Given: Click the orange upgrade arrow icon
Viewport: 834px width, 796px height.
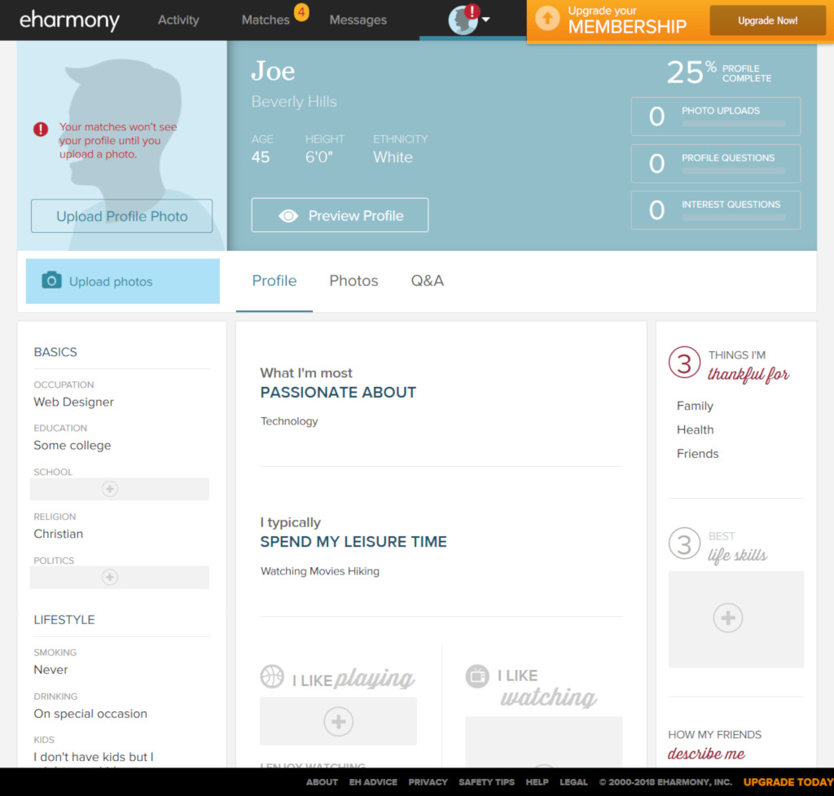Looking at the screenshot, I should tap(547, 19).
